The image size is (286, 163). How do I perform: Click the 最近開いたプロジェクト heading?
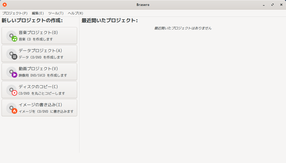(x=110, y=20)
